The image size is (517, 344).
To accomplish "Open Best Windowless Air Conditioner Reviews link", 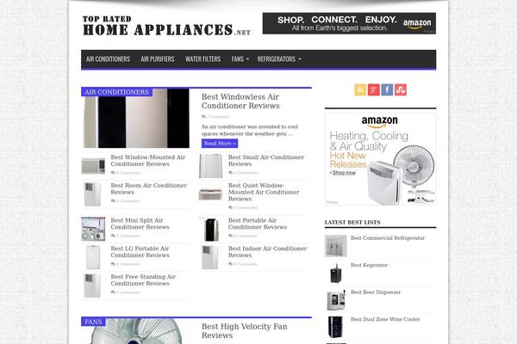I will 240,101.
